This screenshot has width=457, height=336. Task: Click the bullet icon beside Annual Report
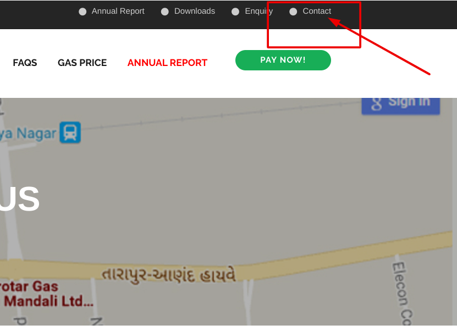pos(82,12)
